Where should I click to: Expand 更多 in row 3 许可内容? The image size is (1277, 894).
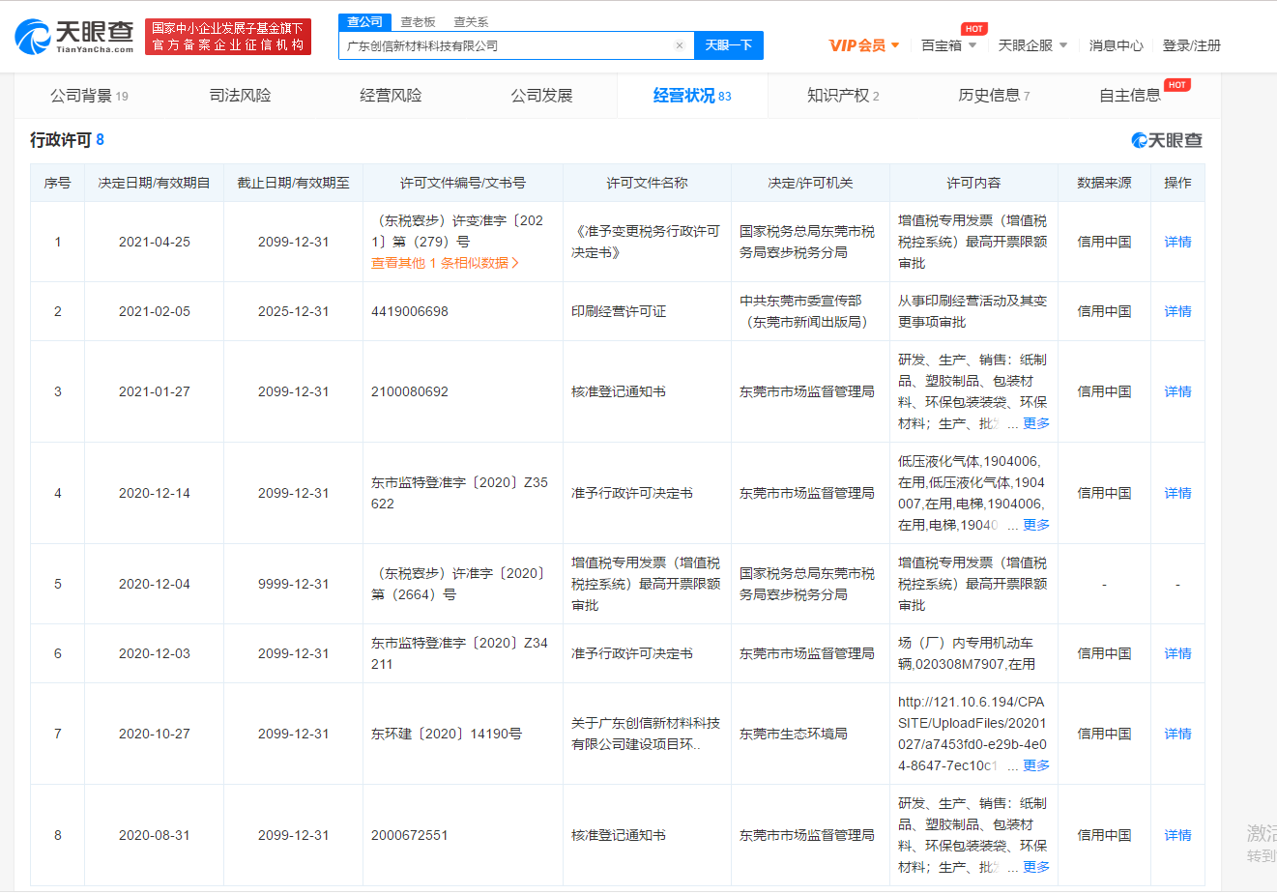coord(1035,423)
